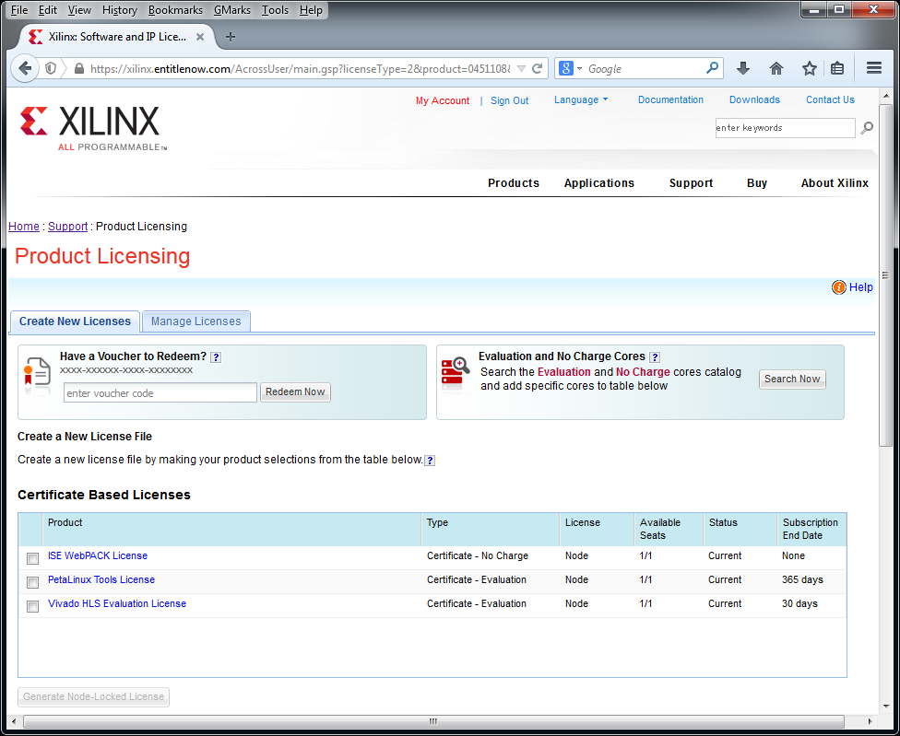
Task: Open the Bookmarks menu
Action: pos(175,10)
